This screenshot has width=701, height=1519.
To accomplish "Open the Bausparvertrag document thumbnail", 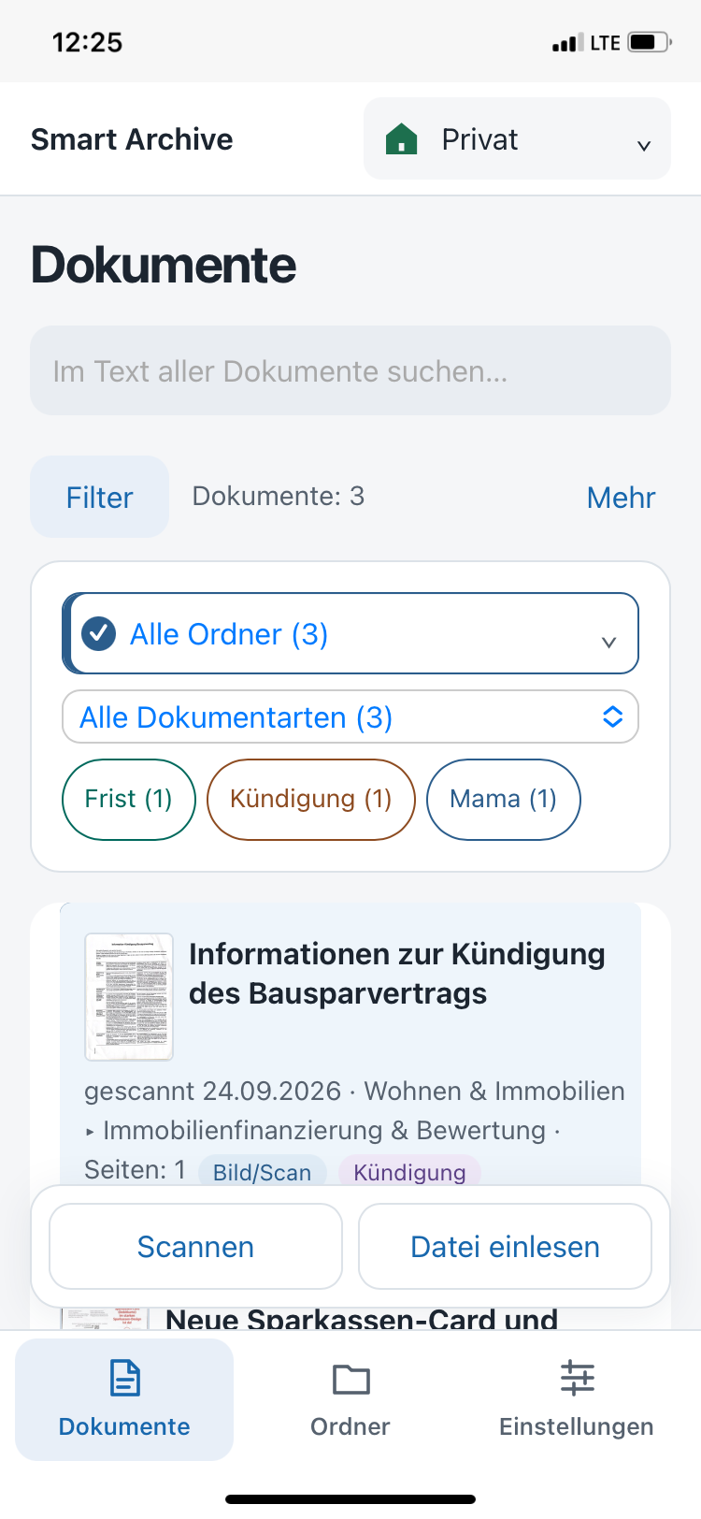I will pyautogui.click(x=129, y=996).
